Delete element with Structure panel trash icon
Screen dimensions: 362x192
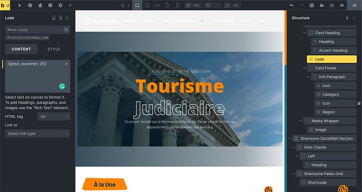click(x=347, y=18)
